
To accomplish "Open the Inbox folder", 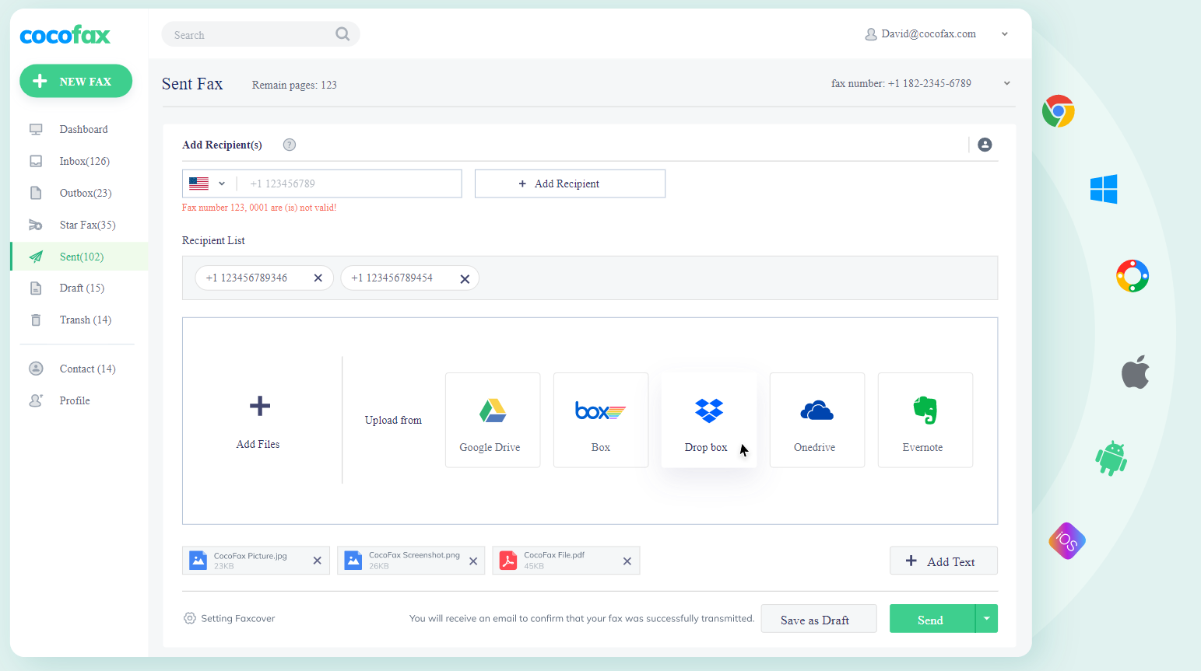I will tap(84, 161).
